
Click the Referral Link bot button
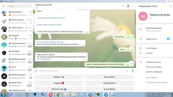click(59, 89)
